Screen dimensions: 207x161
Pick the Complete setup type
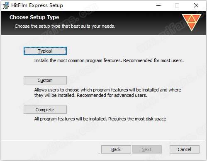click(x=45, y=110)
